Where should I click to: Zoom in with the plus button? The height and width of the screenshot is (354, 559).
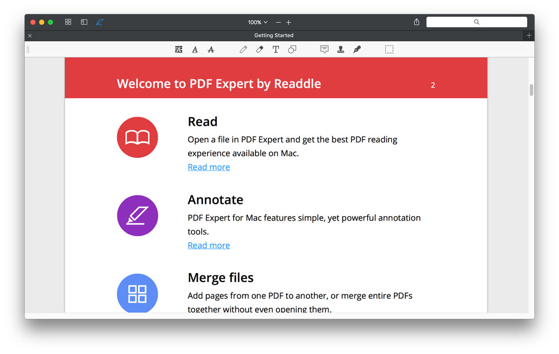click(x=289, y=22)
